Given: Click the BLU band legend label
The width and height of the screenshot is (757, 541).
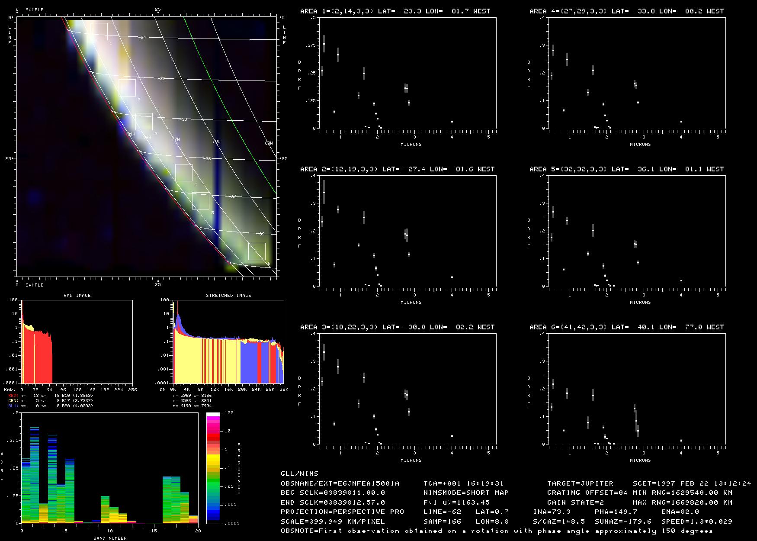Looking at the screenshot, I should point(13,406).
